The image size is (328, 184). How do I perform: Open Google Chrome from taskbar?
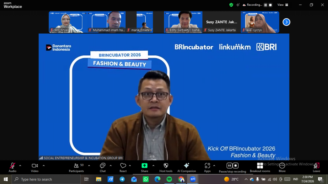coord(181,179)
